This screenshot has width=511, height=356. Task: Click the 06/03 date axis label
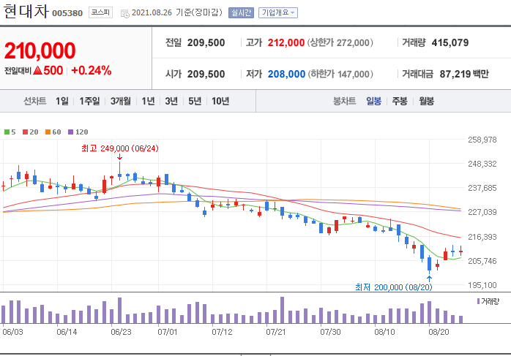pos(12,332)
